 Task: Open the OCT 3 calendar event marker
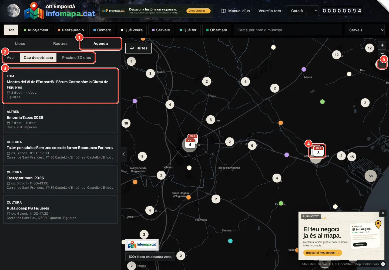(x=318, y=151)
